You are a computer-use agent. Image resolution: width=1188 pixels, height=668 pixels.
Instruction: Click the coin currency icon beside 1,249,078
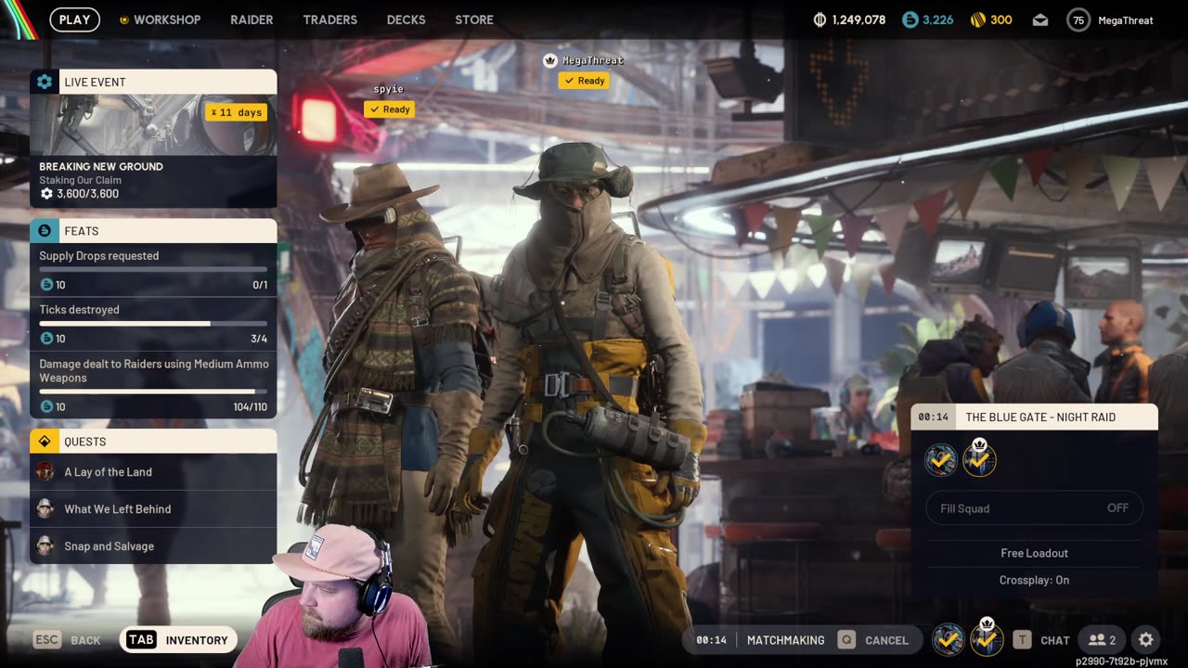(820, 19)
